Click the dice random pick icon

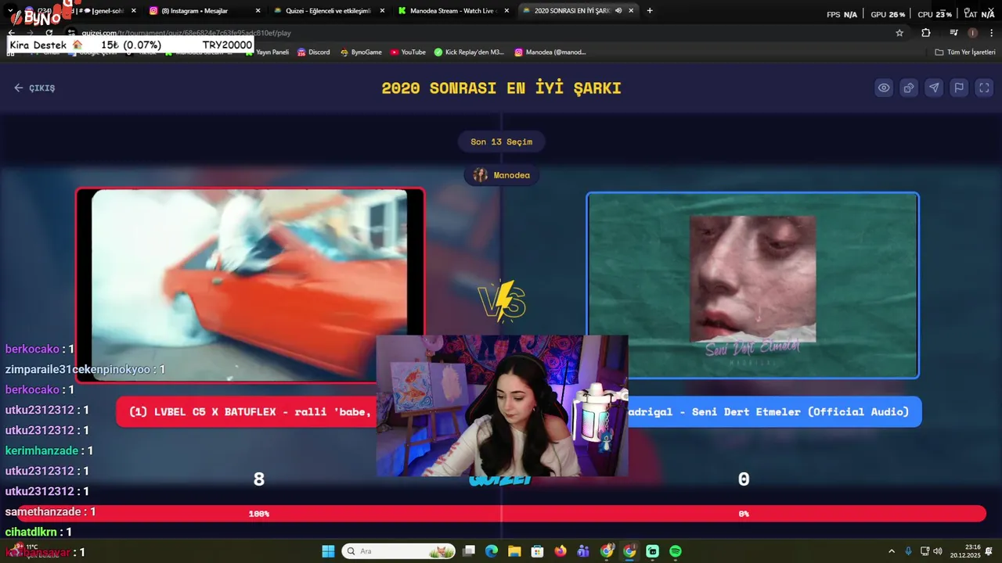909,88
